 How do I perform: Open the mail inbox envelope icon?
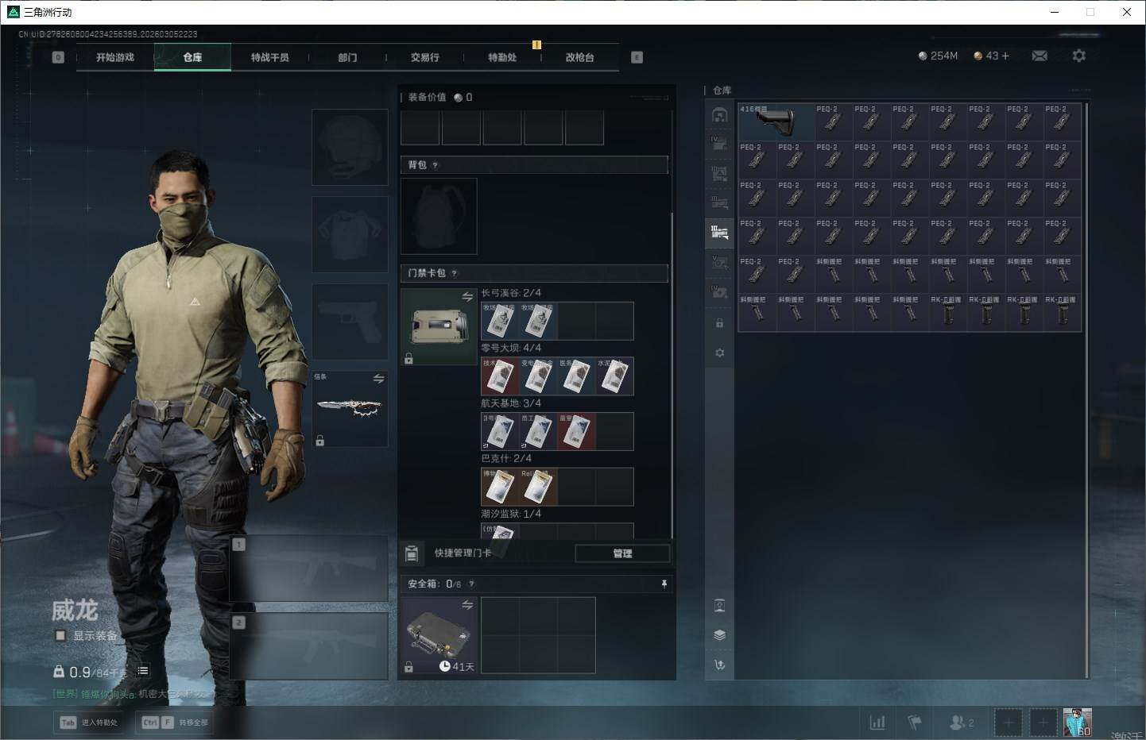(1040, 56)
